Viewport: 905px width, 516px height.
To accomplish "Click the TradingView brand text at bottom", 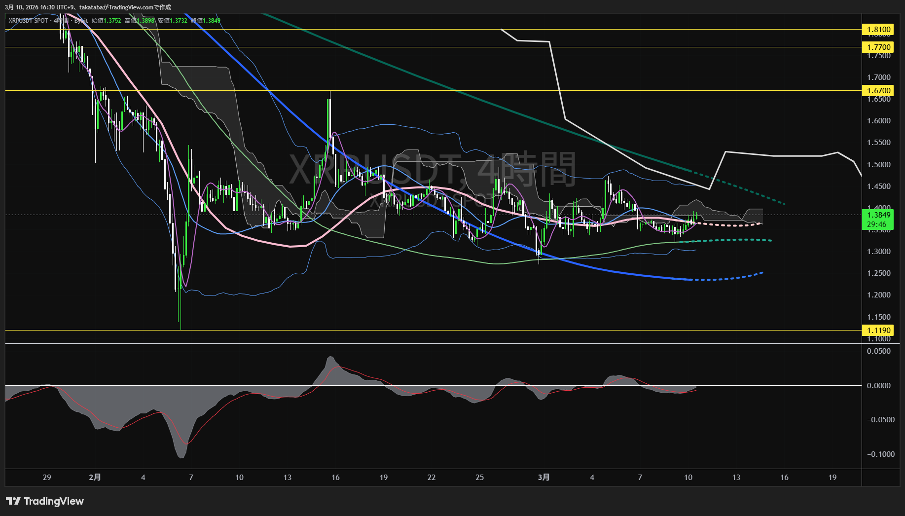I will click(54, 501).
